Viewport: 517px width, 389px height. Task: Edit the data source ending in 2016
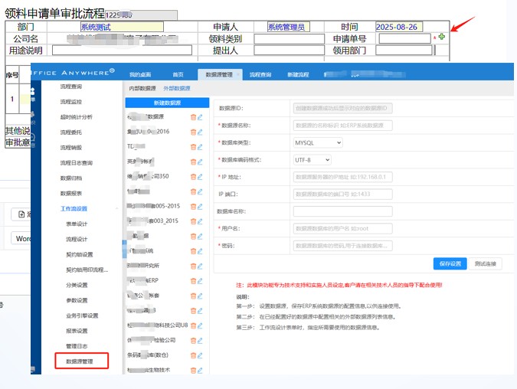[200, 132]
